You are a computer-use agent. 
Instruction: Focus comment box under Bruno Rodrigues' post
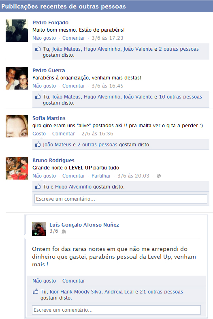(x=121, y=199)
